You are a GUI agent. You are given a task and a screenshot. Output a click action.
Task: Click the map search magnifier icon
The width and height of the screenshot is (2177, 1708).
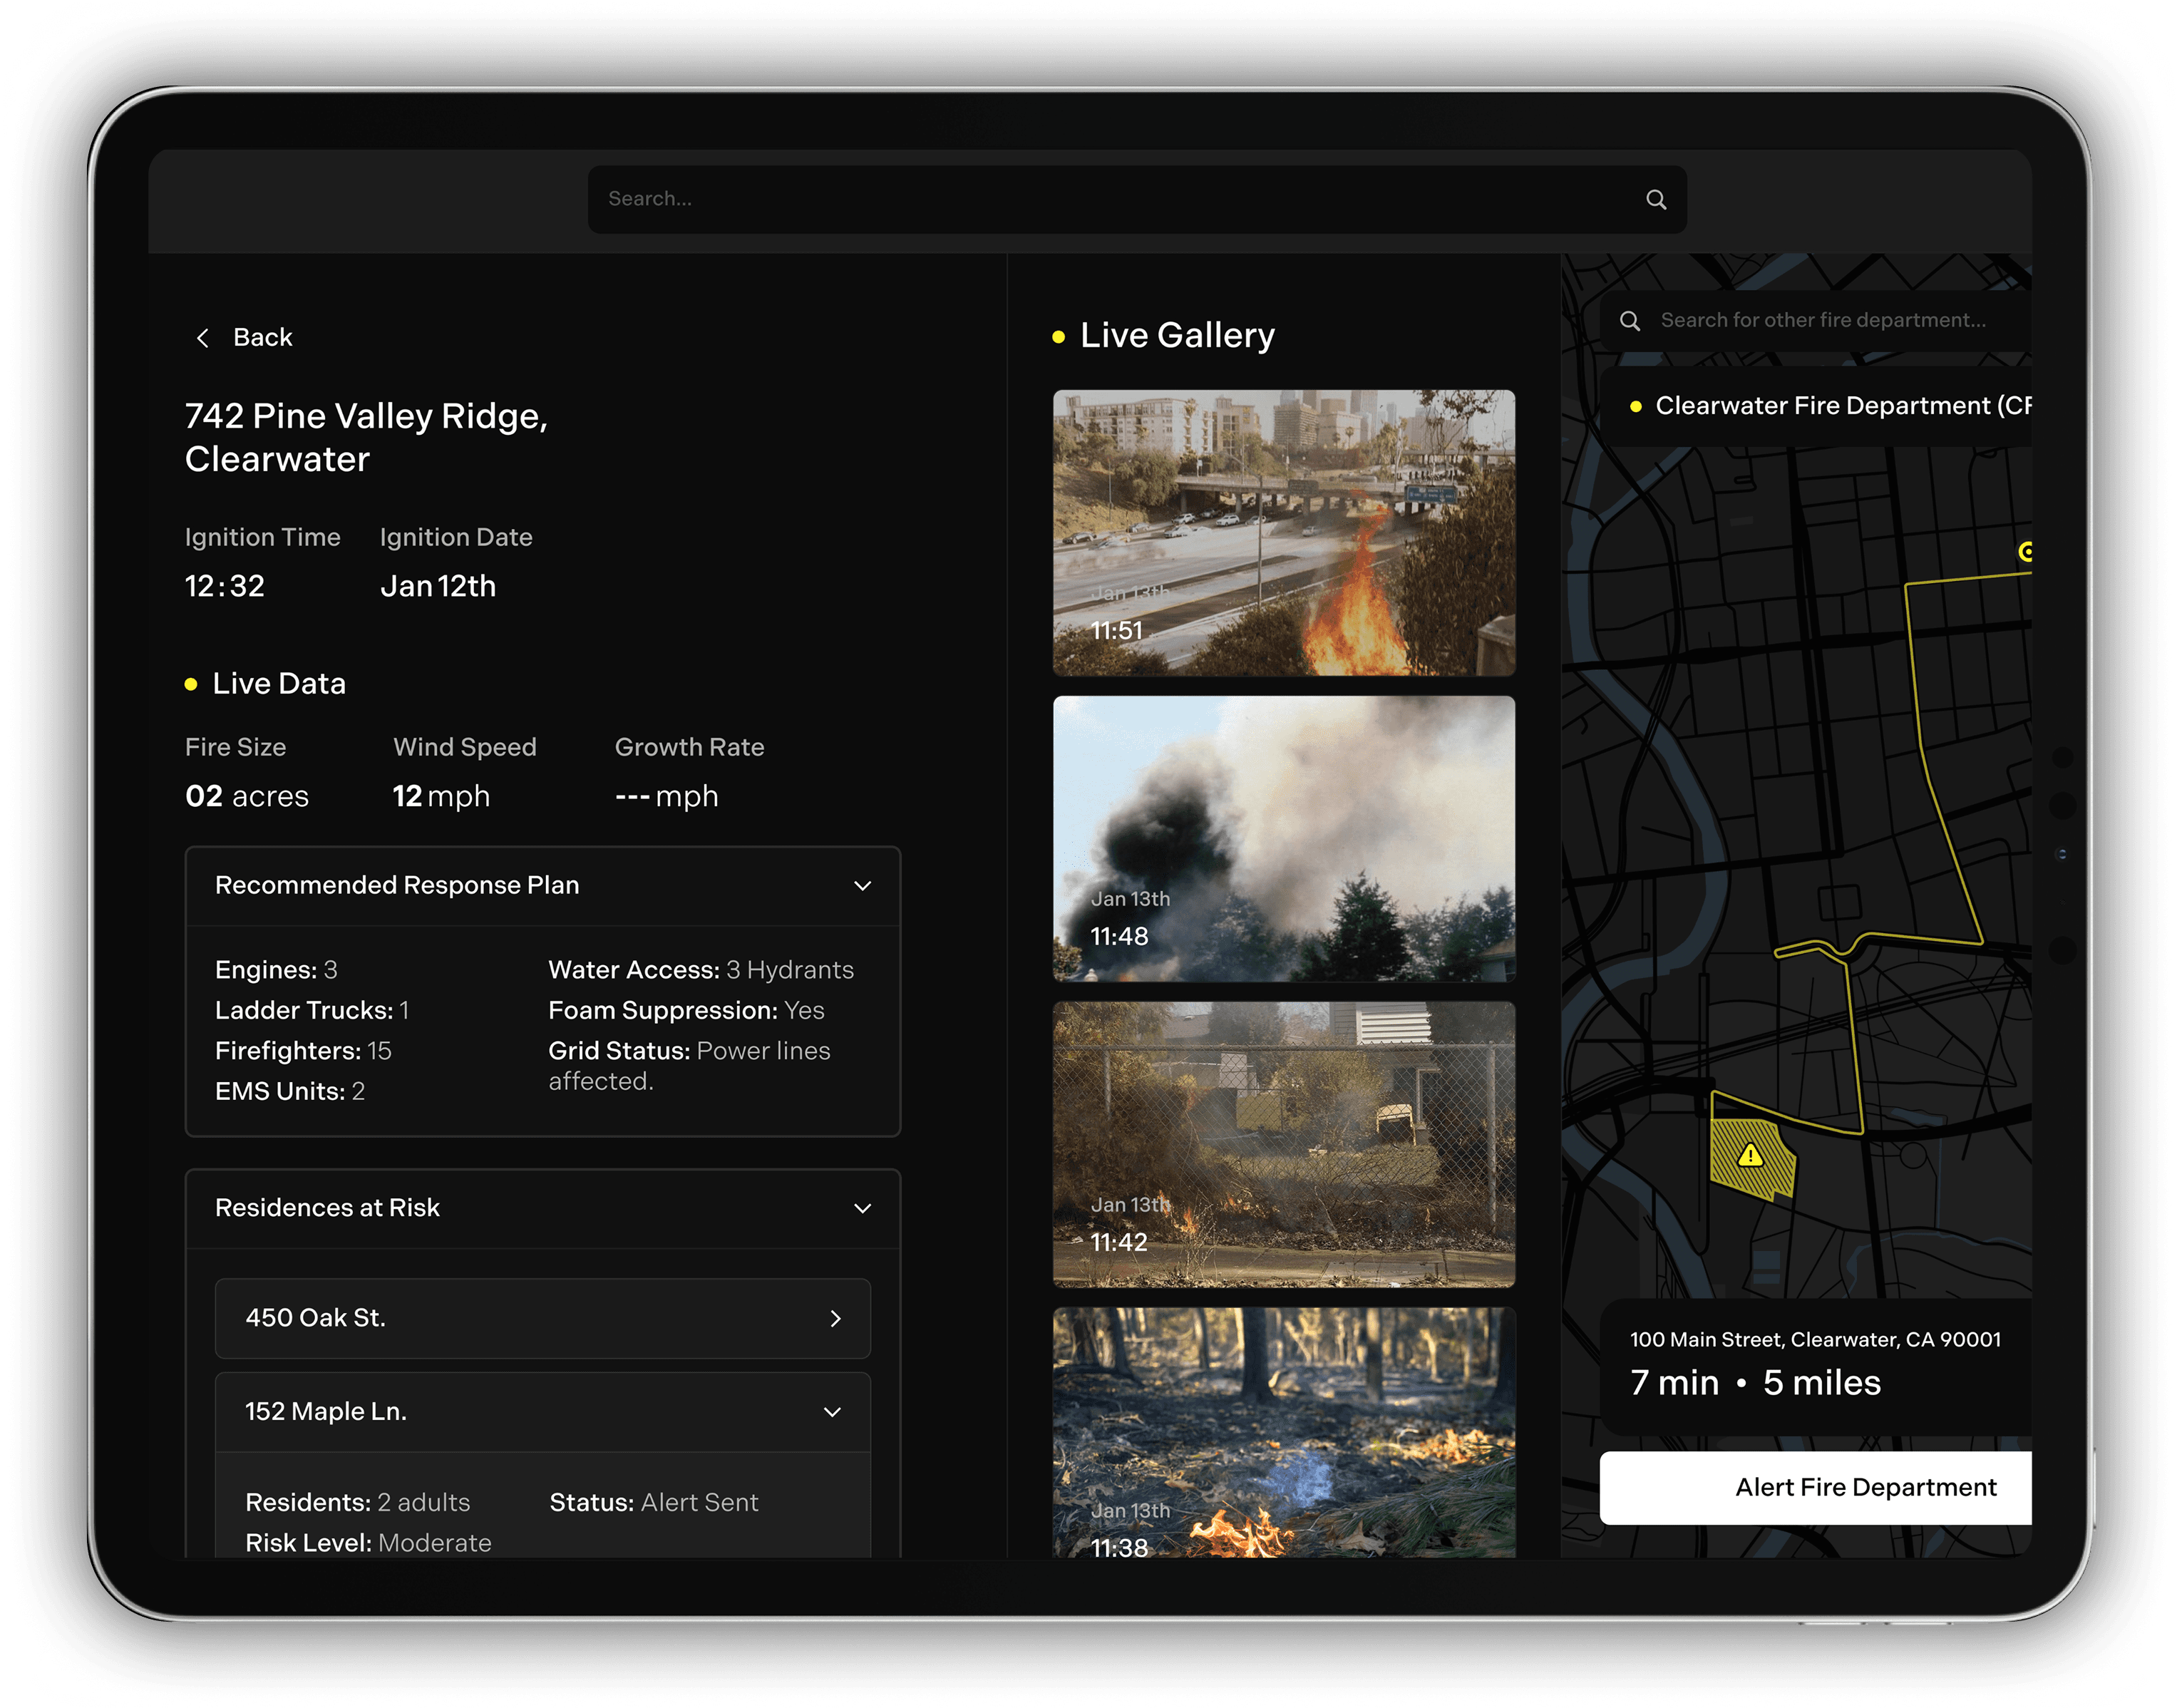tap(1630, 321)
